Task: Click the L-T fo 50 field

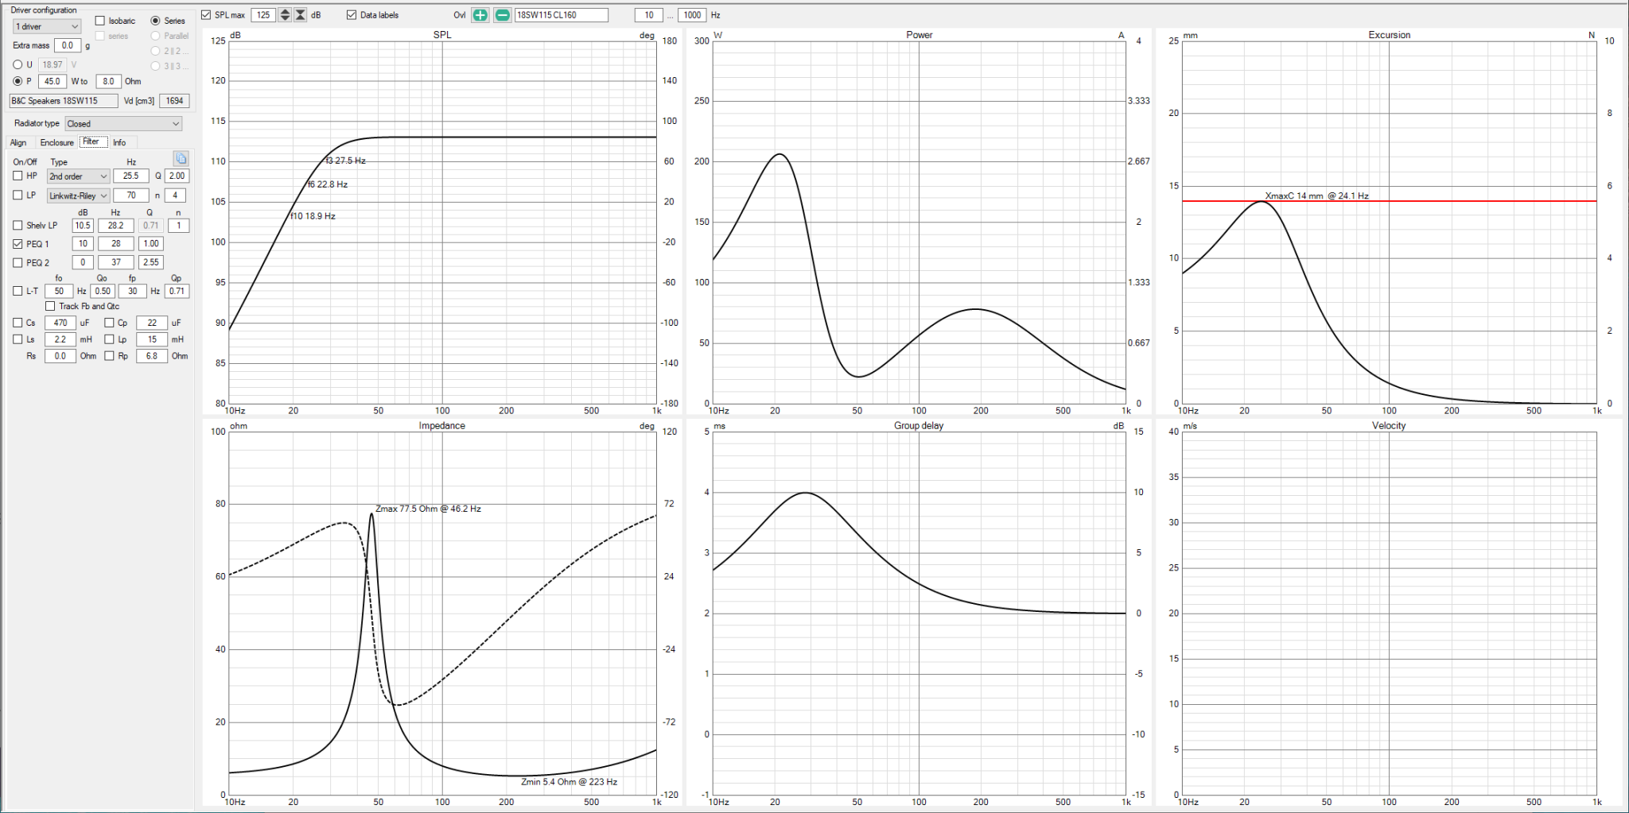Action: (x=59, y=291)
